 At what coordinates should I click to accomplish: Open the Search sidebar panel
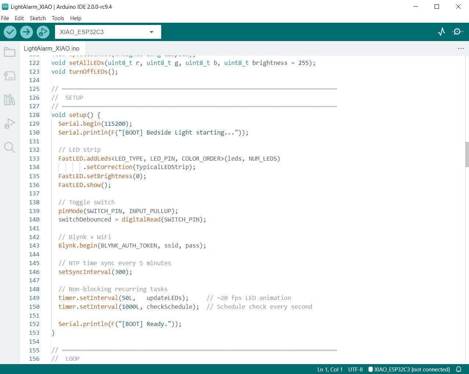pos(10,147)
